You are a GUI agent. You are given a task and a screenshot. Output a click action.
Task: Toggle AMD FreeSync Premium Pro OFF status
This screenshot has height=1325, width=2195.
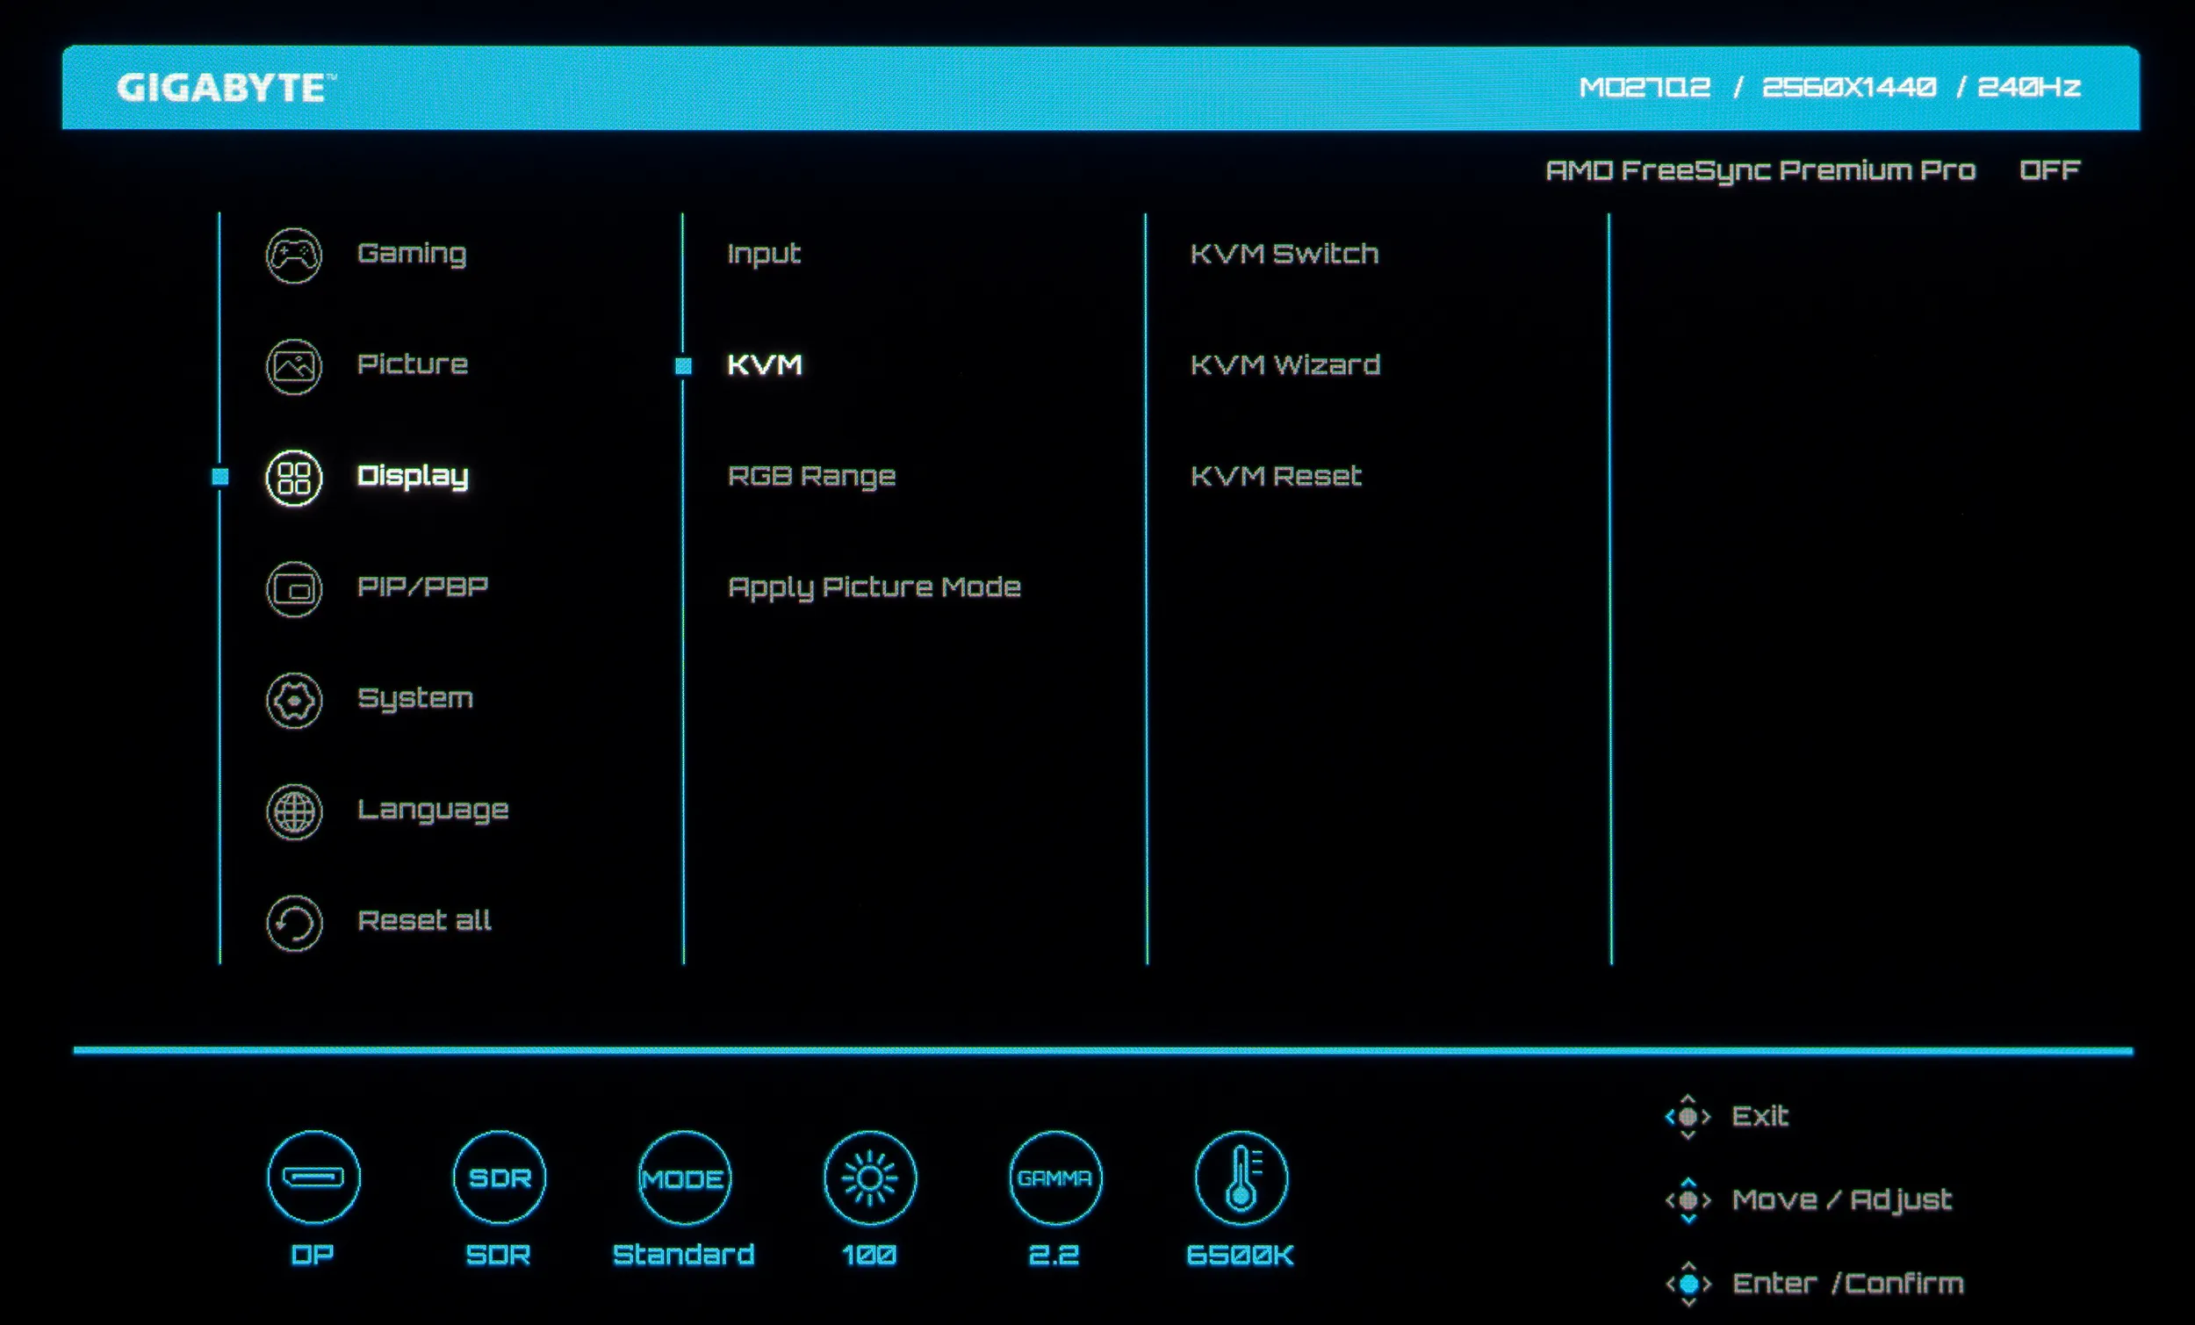pos(2050,170)
